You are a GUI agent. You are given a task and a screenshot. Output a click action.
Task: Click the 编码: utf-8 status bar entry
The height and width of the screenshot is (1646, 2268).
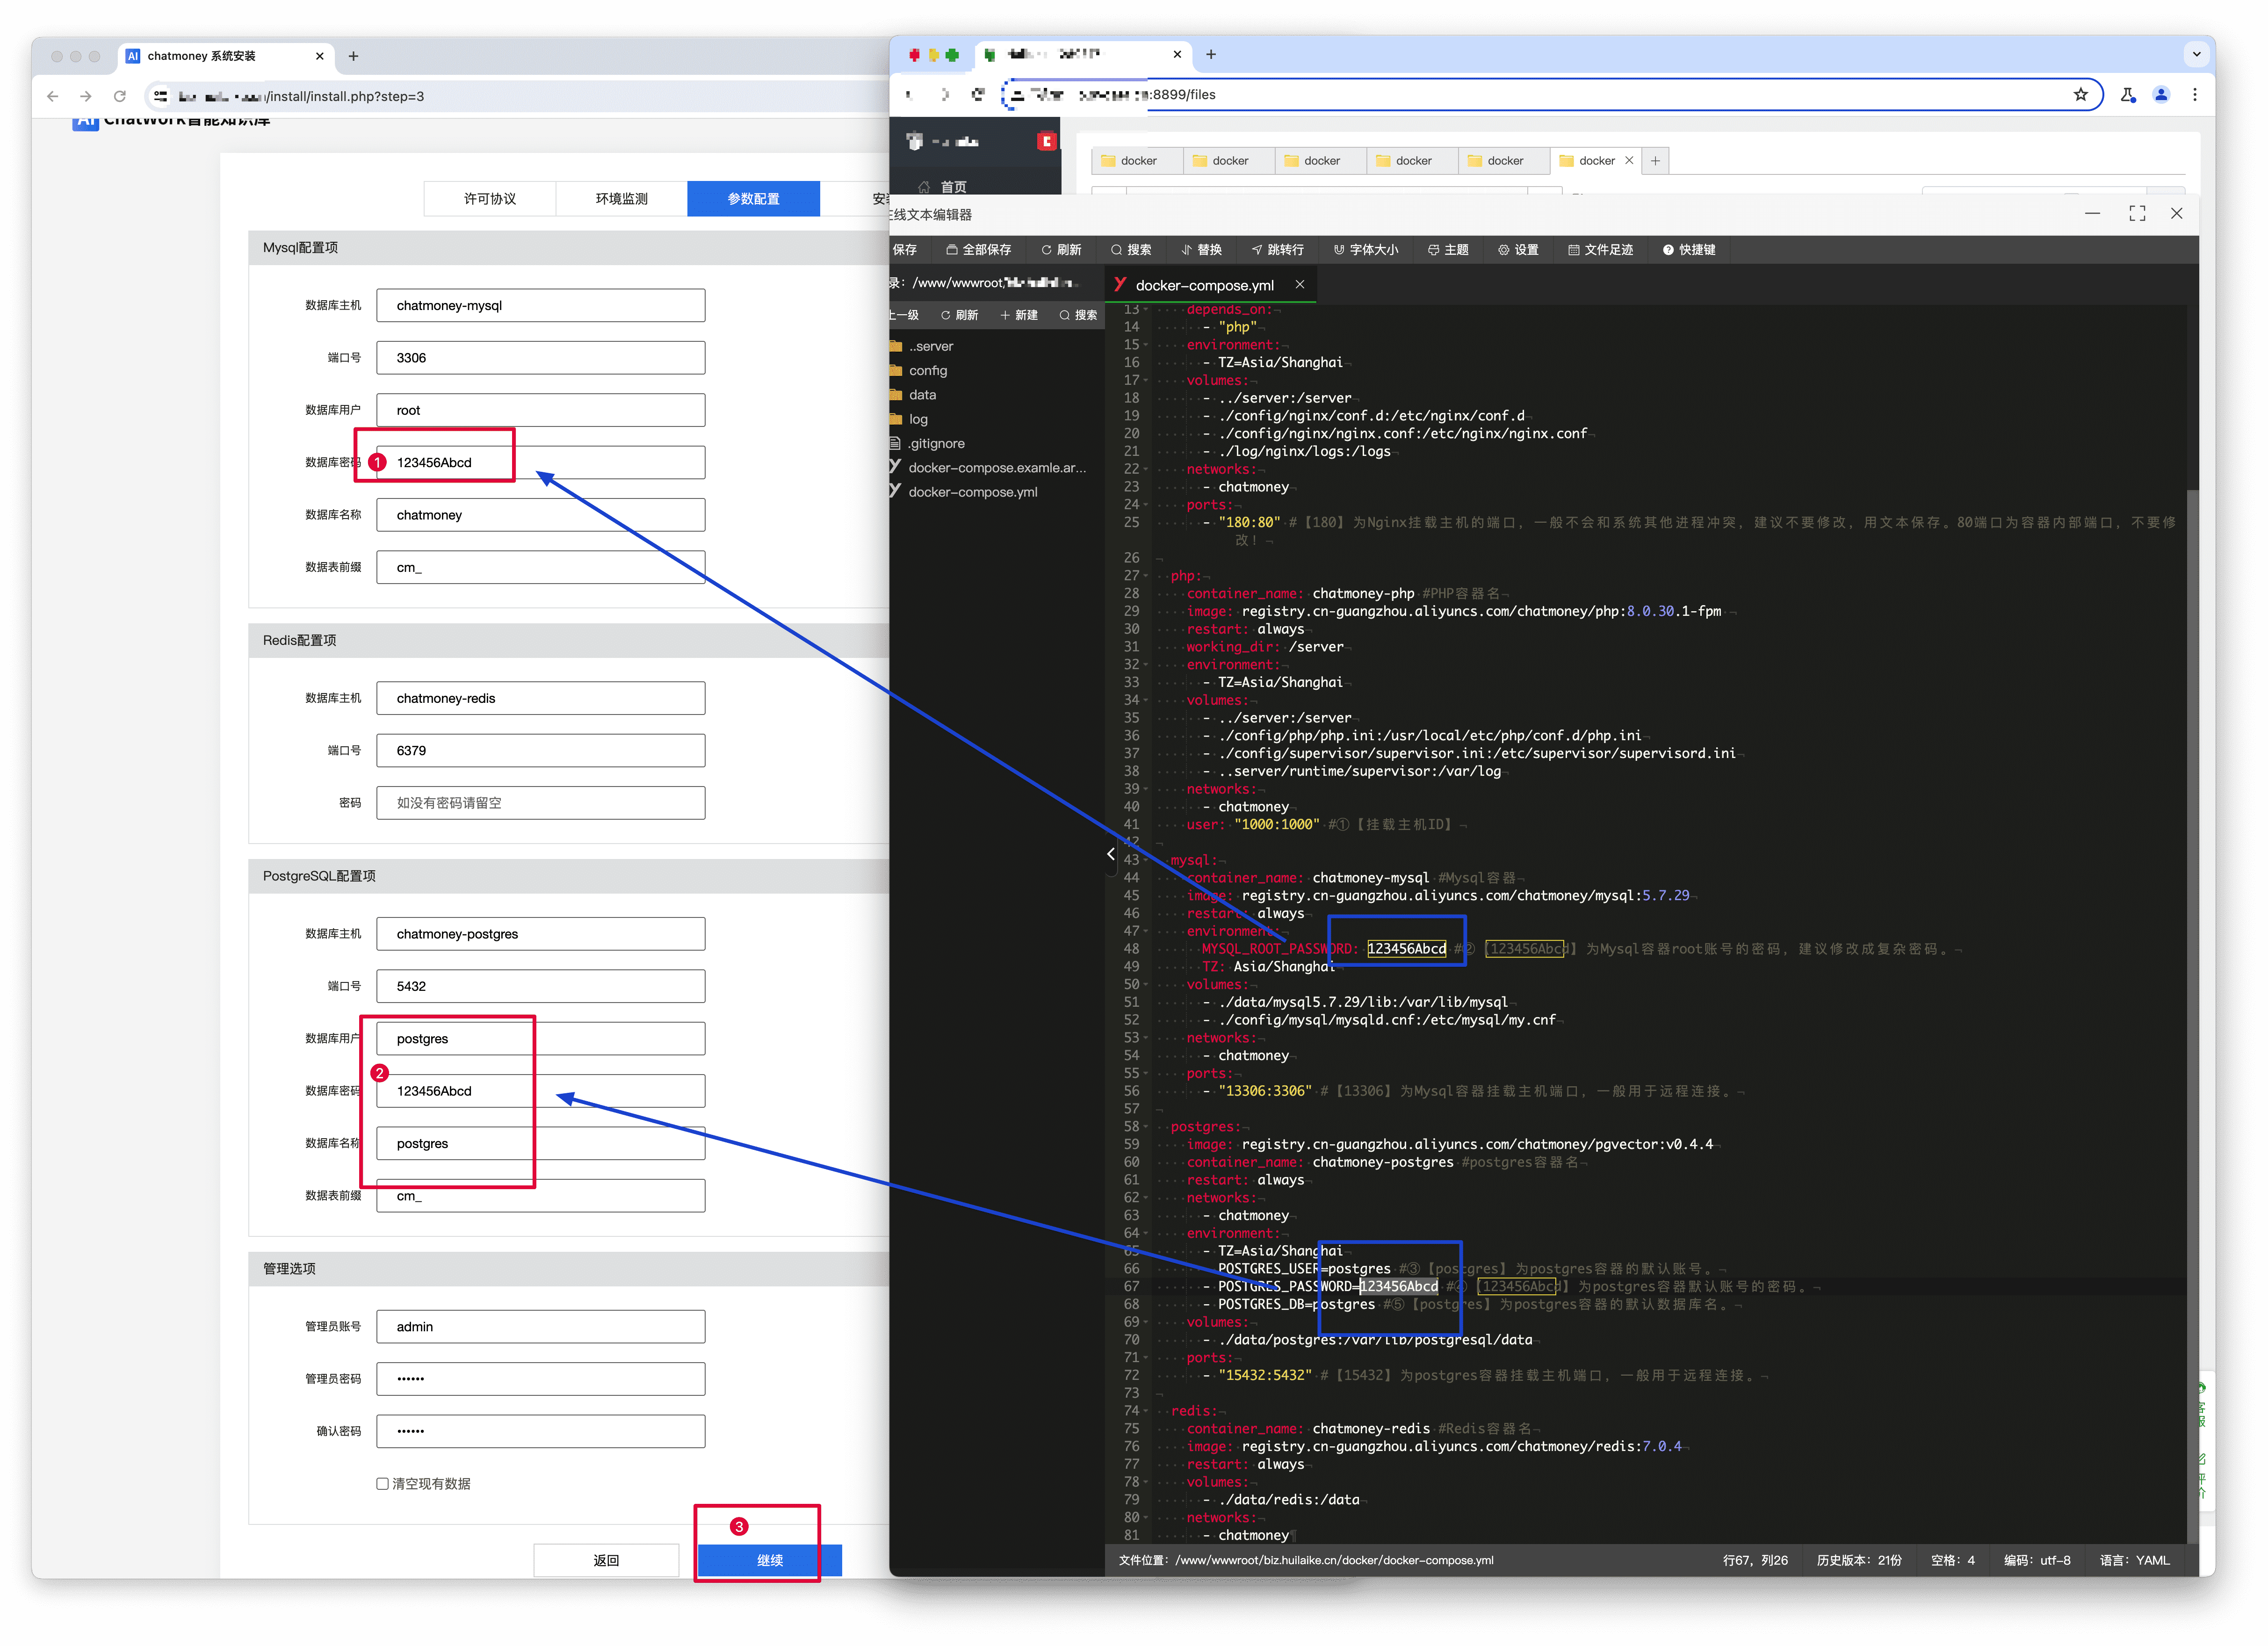[2037, 1560]
